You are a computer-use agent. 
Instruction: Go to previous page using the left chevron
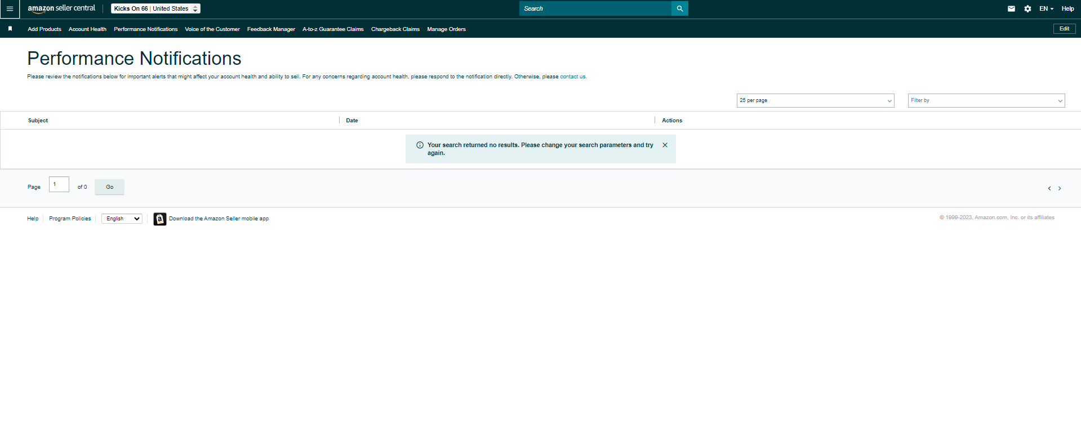(x=1049, y=188)
